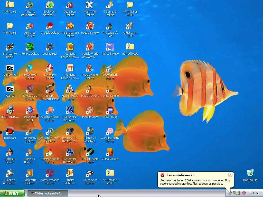Launch Peggle Deluxe shortcut

(90, 26)
